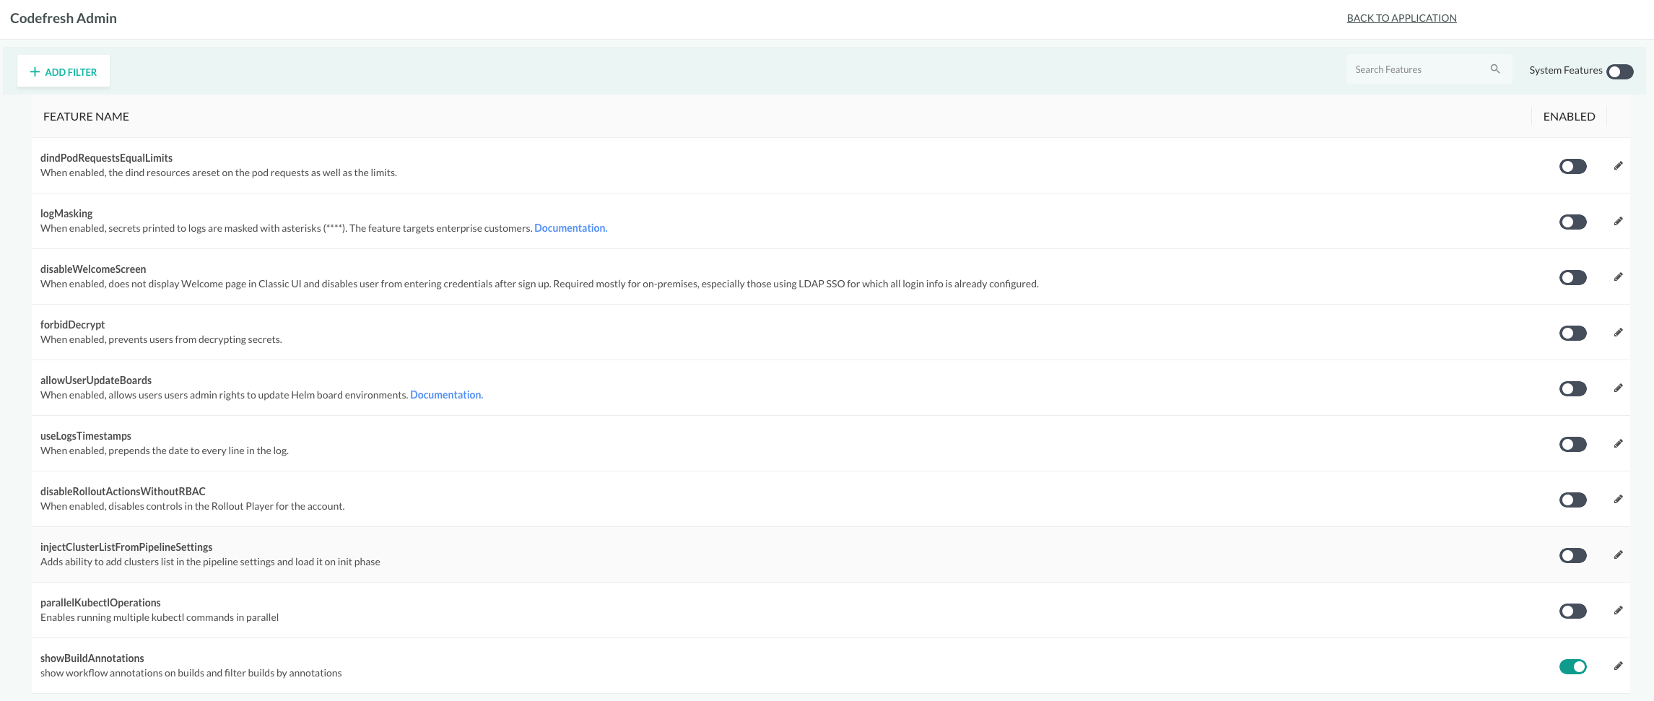The height and width of the screenshot is (701, 1654).
Task: Disable the showBuildAnnotations toggle
Action: pos(1572,667)
